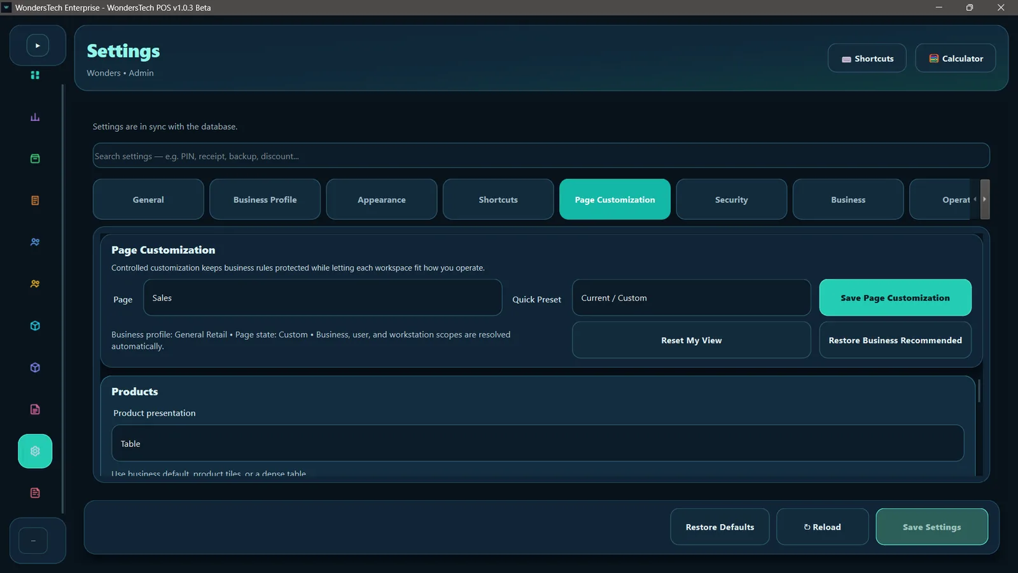This screenshot has width=1018, height=573.
Task: Click the Business profile status line text
Action: (311, 340)
